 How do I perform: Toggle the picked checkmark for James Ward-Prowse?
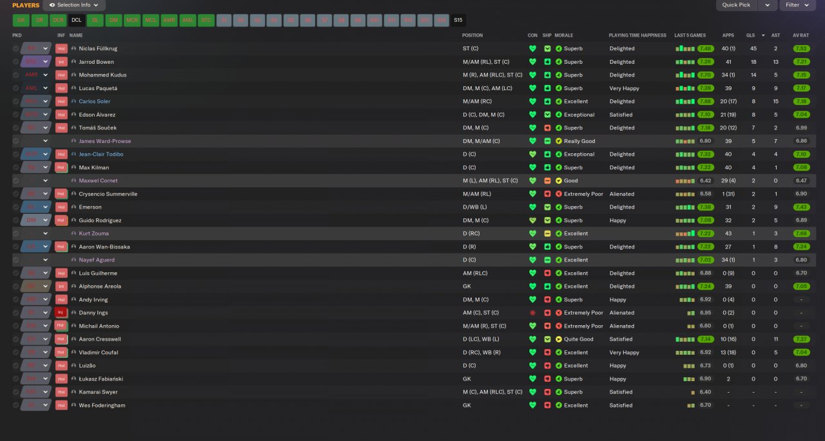[x=16, y=141]
